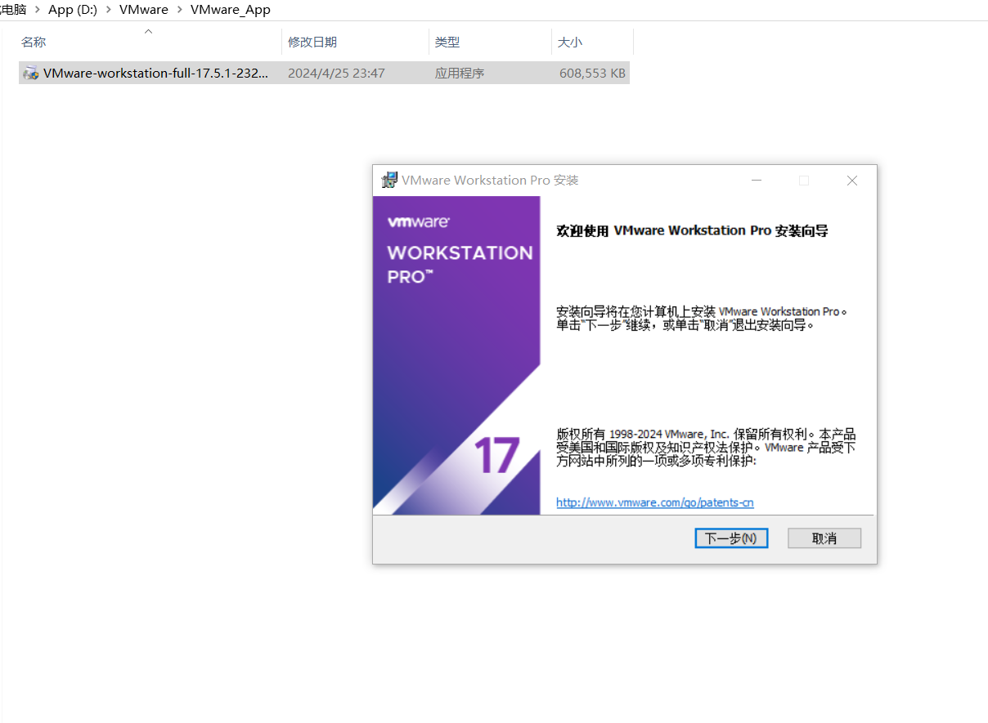Click the file type 应用程序 cell
The width and height of the screenshot is (988, 723).
(x=460, y=73)
